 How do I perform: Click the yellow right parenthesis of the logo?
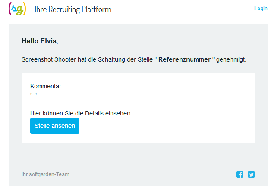click(25, 9)
